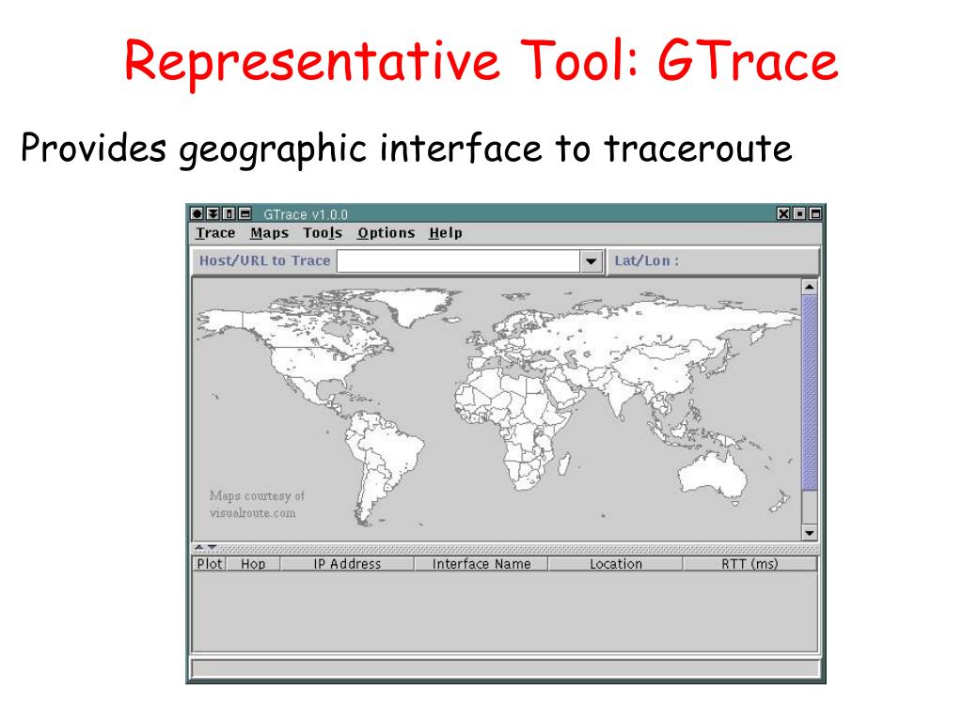This screenshot has width=963, height=722.
Task: Open the Maps menu
Action: coord(269,233)
